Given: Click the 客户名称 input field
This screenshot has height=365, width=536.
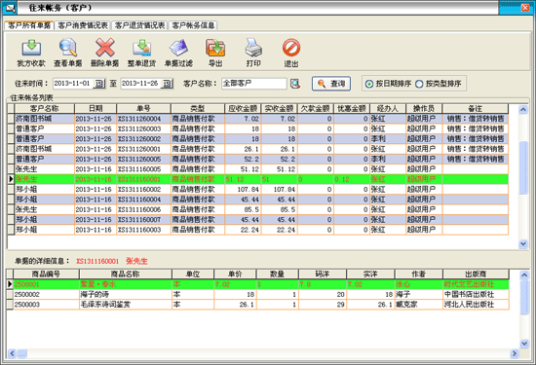Looking at the screenshot, I should (254, 84).
